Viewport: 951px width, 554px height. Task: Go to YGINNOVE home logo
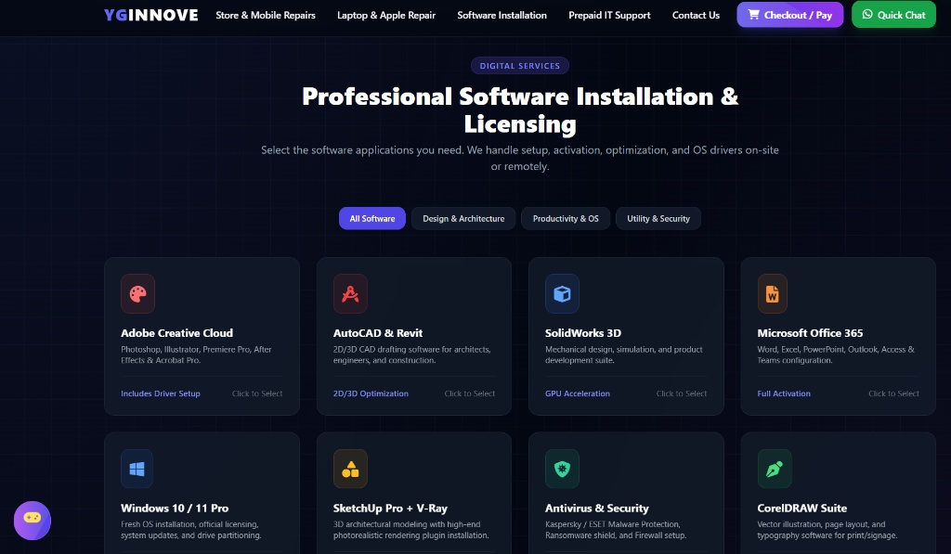pyautogui.click(x=151, y=15)
